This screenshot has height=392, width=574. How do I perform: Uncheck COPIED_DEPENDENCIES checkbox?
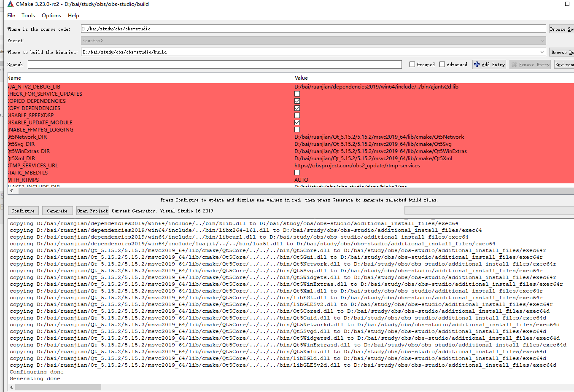click(x=297, y=101)
